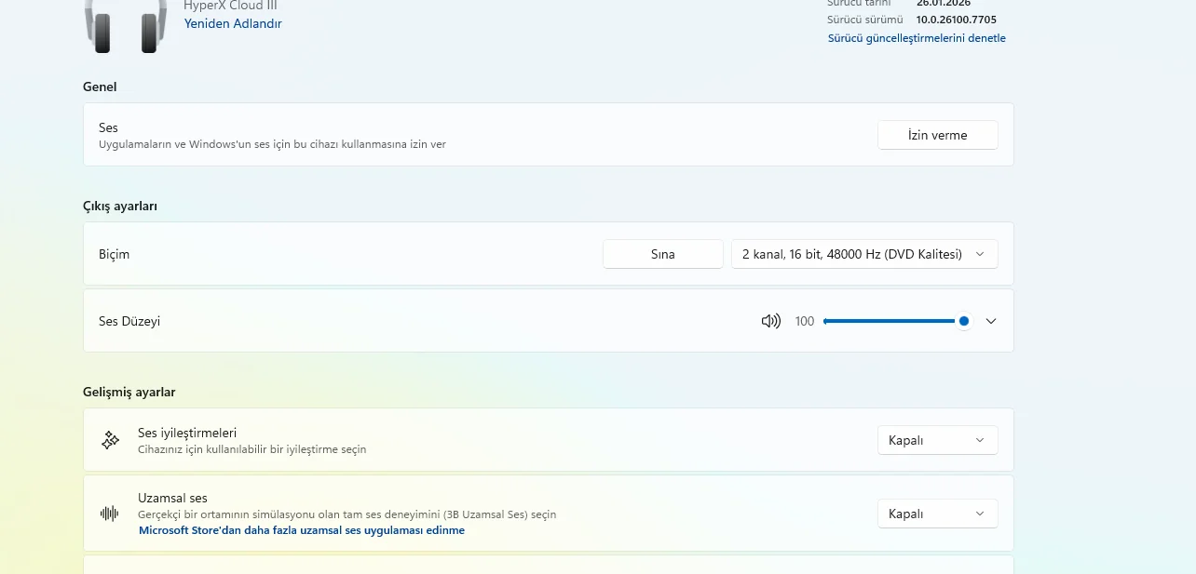Open the Uzamsal ses Kapalı dropdown
This screenshot has height=574, width=1196.
[x=937, y=514]
